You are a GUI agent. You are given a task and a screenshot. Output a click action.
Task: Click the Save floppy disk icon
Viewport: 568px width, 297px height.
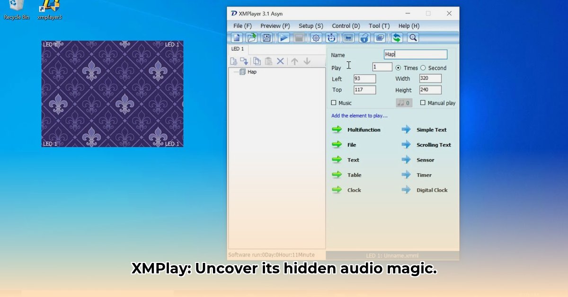click(x=266, y=38)
